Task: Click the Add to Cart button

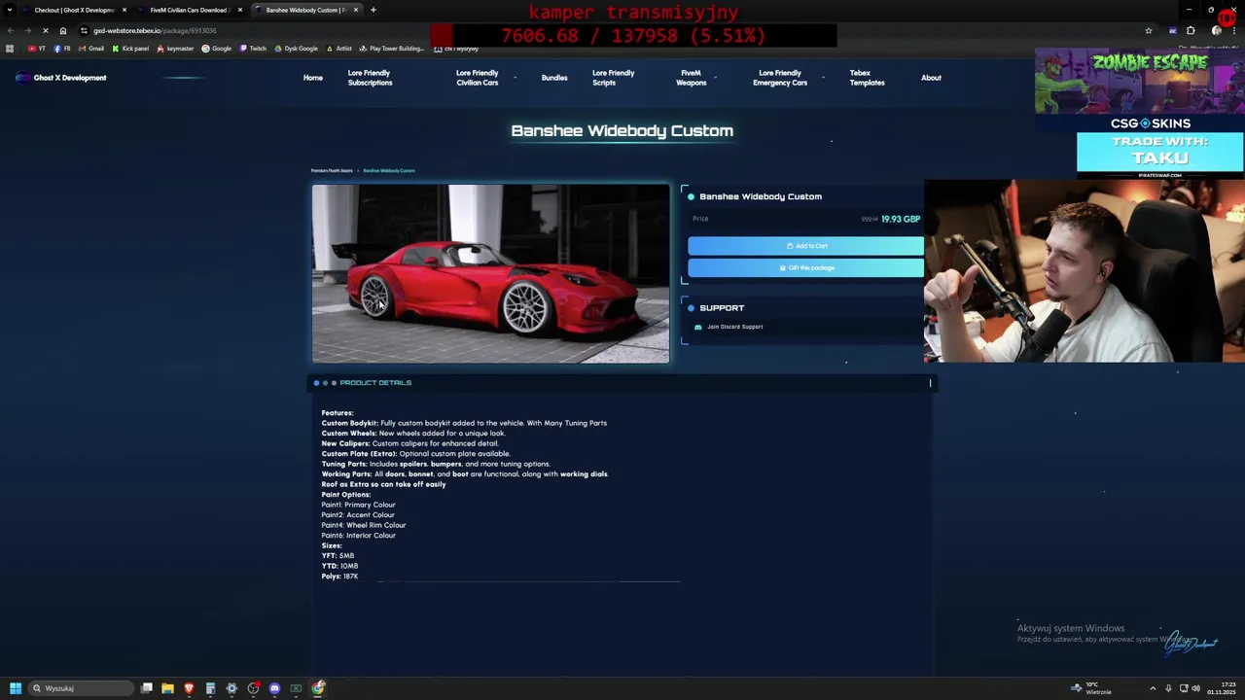Action: tap(805, 246)
